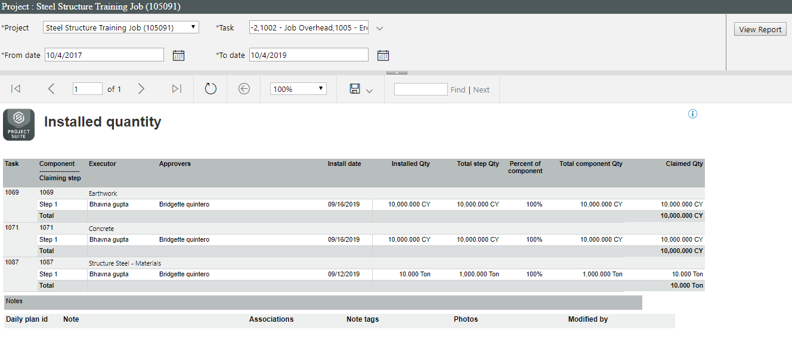The height and width of the screenshot is (339, 792).
Task: Go to previous report page
Action: tap(51, 89)
